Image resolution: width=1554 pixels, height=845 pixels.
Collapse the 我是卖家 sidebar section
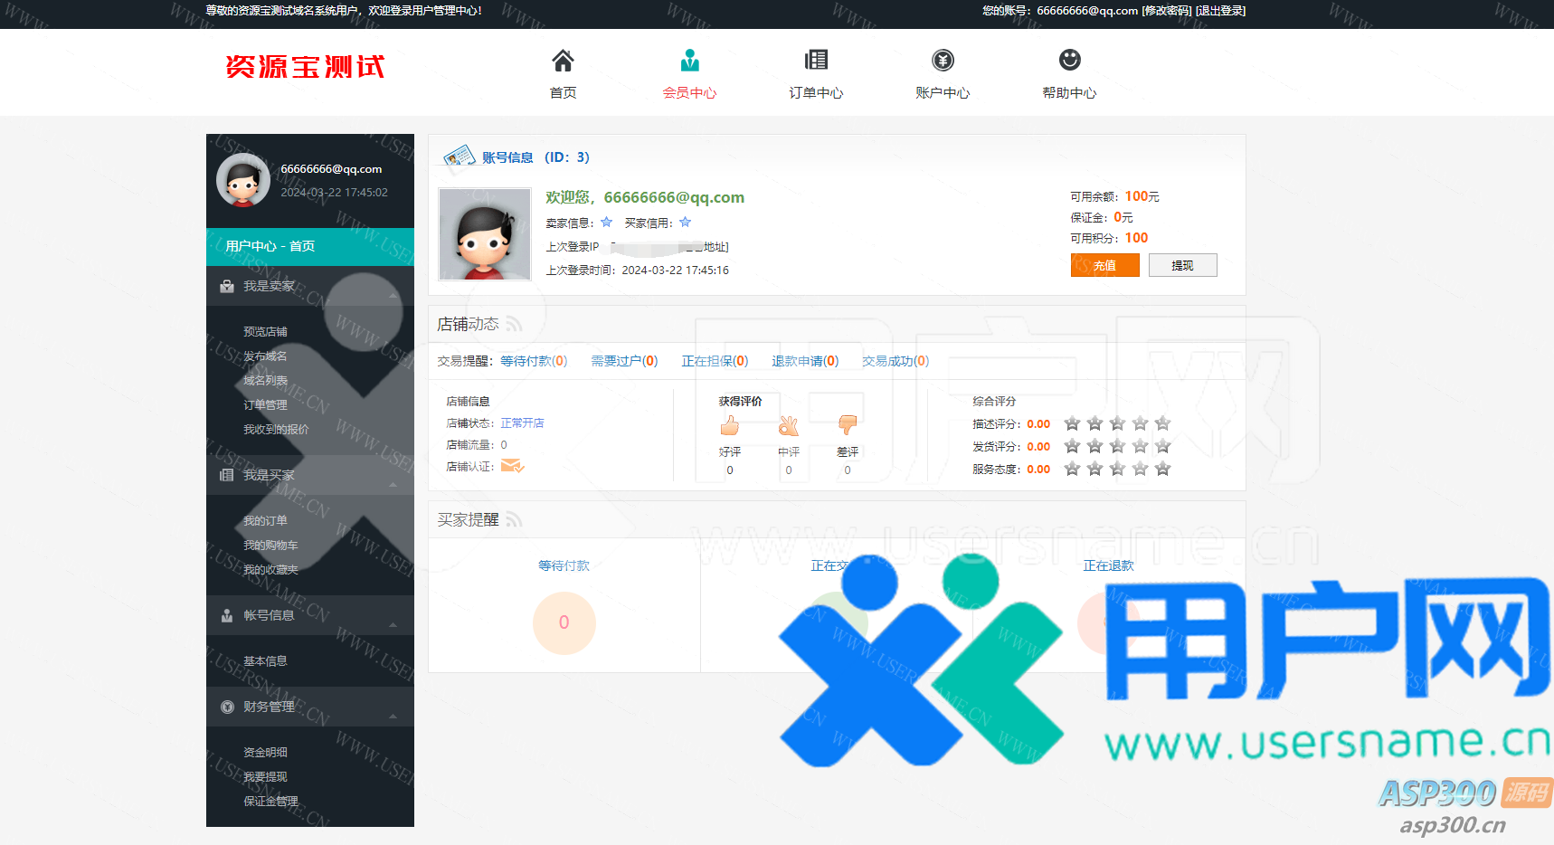[393, 295]
